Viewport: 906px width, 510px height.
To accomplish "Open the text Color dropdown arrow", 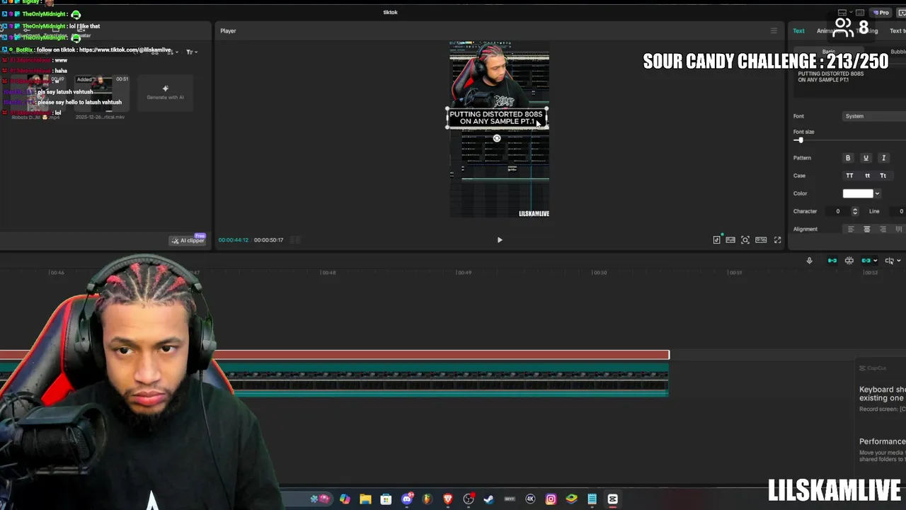I will [x=877, y=193].
